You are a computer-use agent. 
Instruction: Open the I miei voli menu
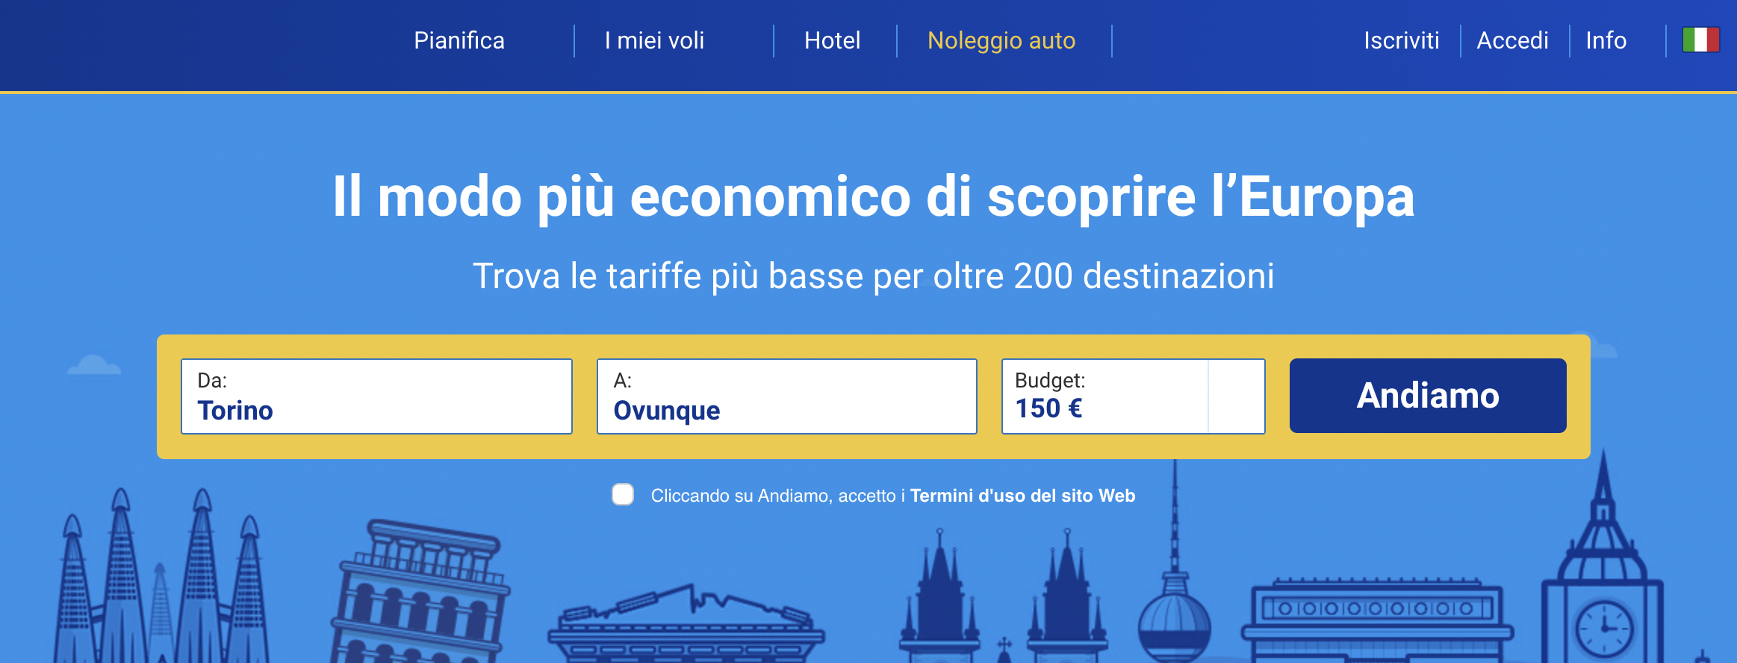pos(654,40)
